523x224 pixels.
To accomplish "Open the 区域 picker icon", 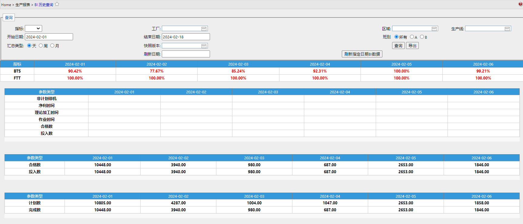I will click(434, 29).
